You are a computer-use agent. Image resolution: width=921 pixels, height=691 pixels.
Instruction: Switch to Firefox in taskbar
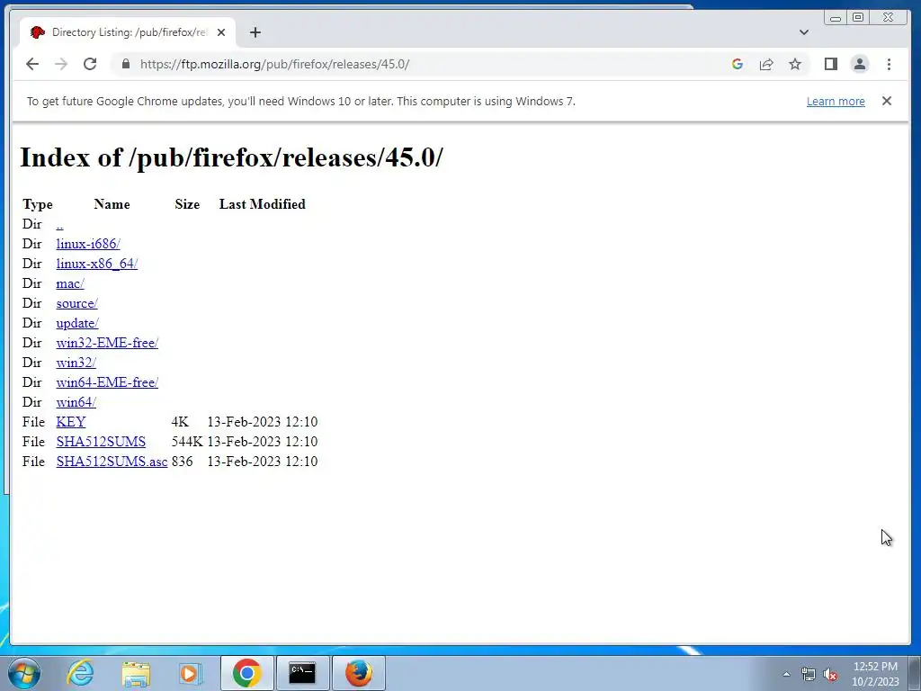(x=359, y=673)
